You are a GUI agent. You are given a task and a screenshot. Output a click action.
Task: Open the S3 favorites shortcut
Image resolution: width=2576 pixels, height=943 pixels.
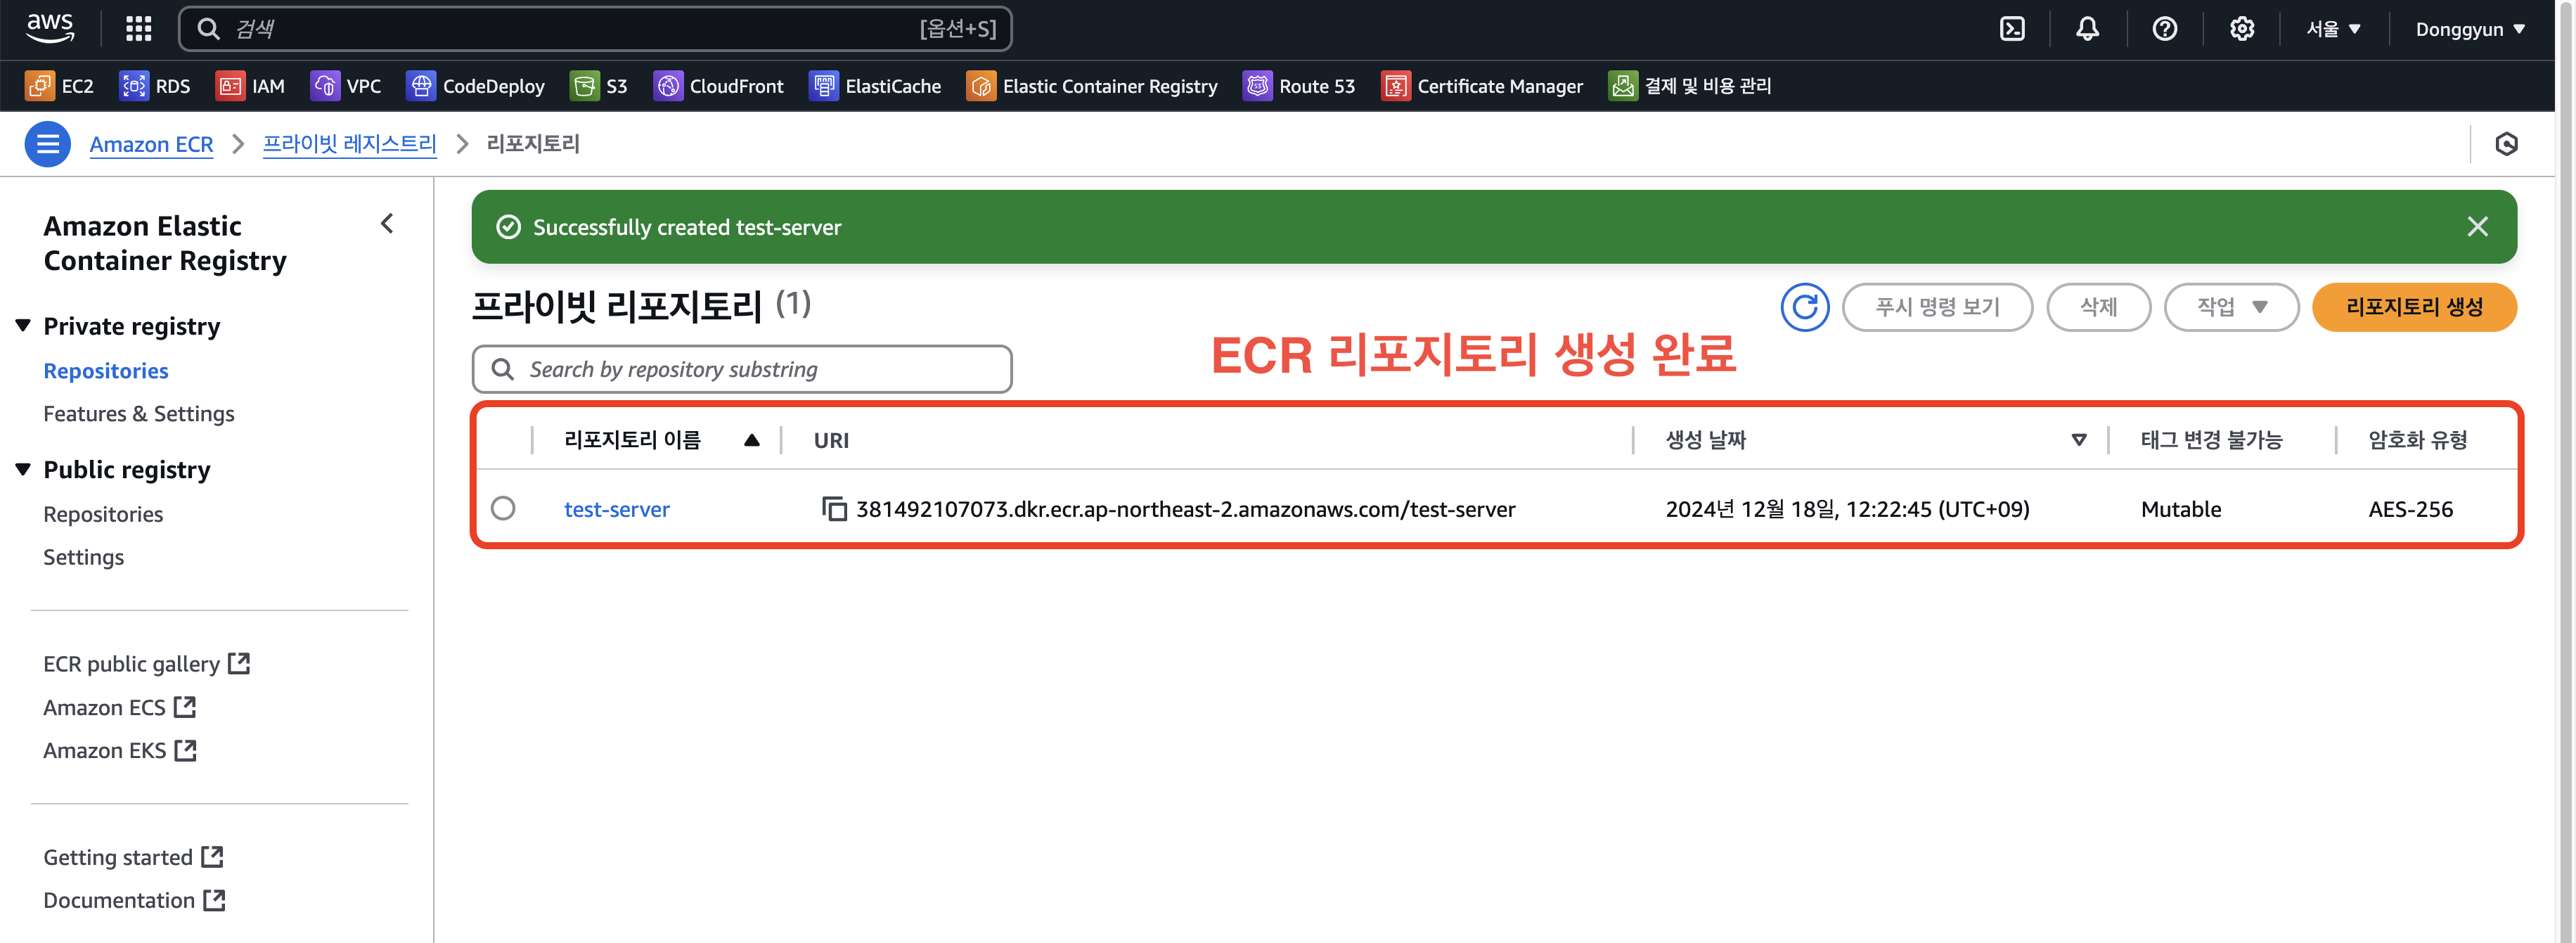pos(598,86)
